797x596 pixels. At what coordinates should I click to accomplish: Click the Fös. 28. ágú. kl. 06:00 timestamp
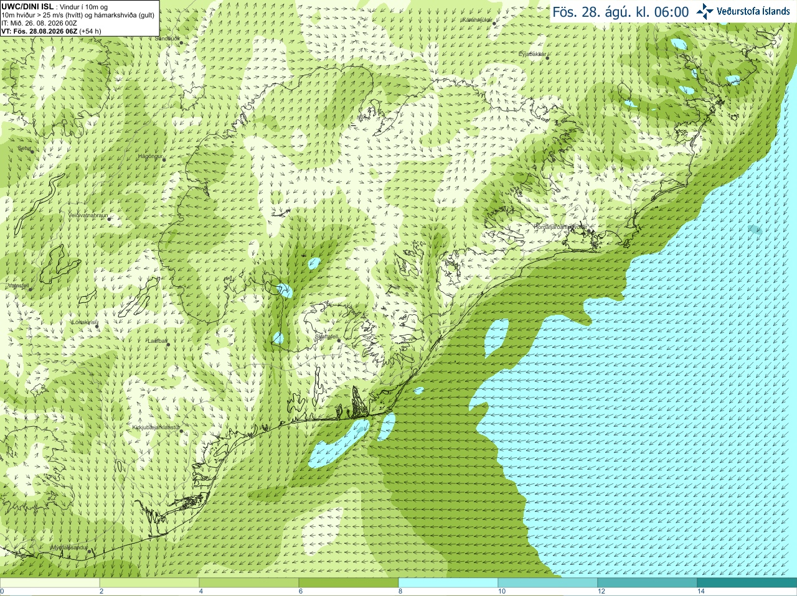pyautogui.click(x=621, y=12)
